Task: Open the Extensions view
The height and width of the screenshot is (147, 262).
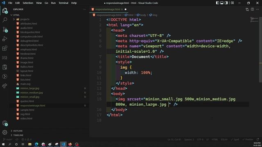Action: pyautogui.click(x=5, y=48)
